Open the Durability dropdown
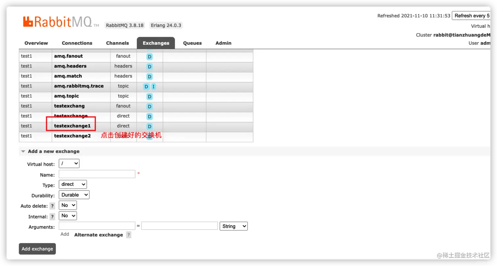This screenshot has height=266, width=497. click(74, 195)
